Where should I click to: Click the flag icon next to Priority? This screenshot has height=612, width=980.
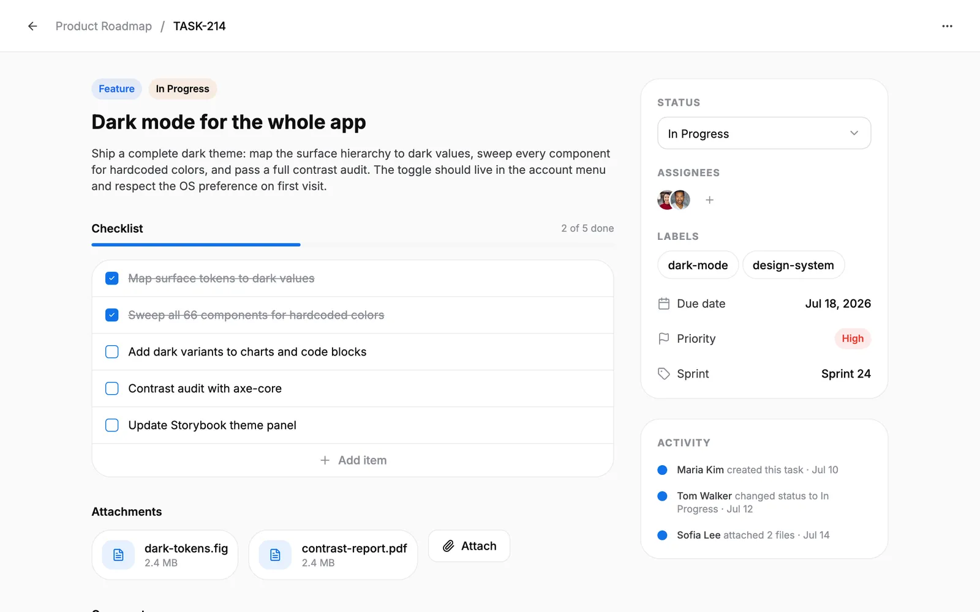tap(663, 338)
